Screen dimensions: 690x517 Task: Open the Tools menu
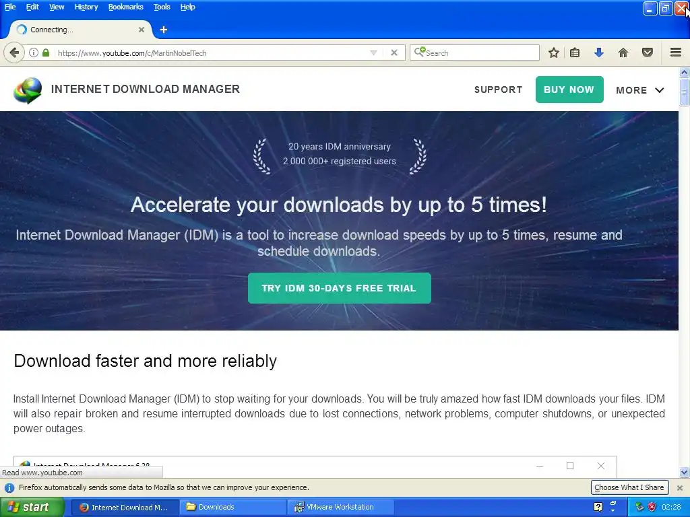point(162,7)
